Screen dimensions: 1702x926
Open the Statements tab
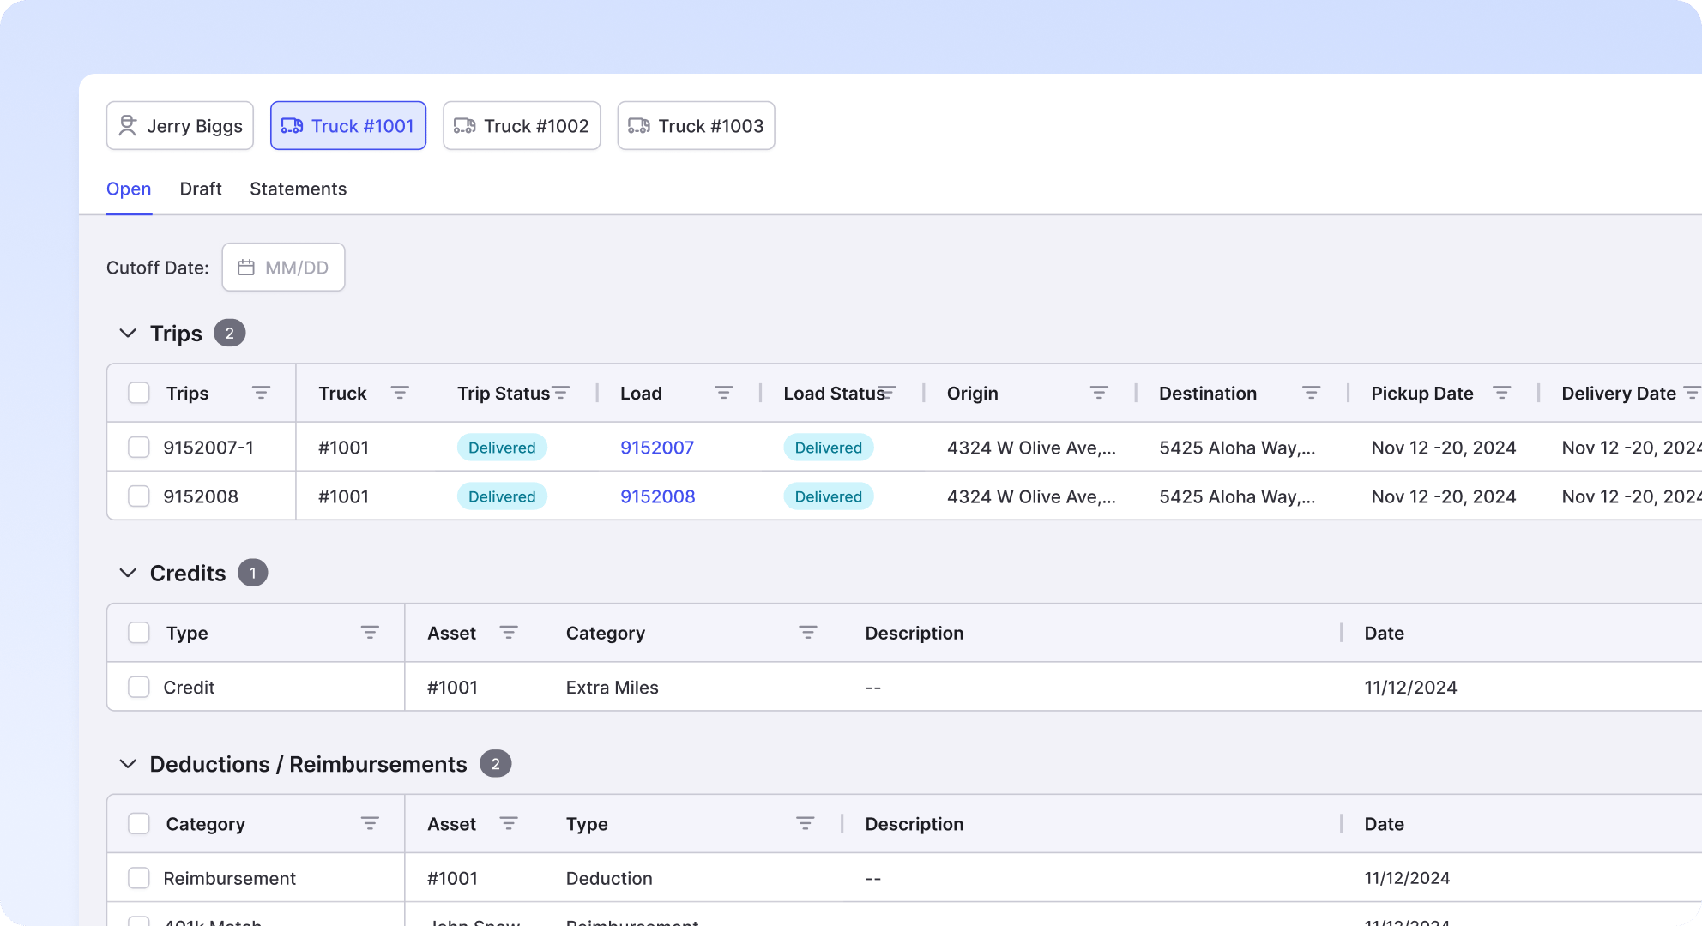point(299,189)
